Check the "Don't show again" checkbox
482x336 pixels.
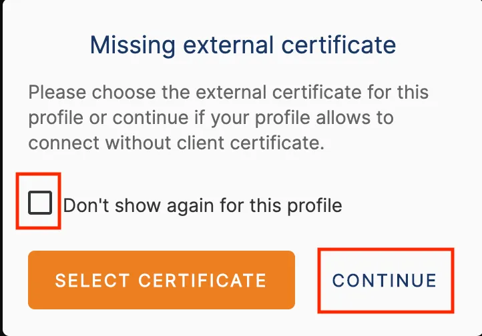pyautogui.click(x=40, y=203)
